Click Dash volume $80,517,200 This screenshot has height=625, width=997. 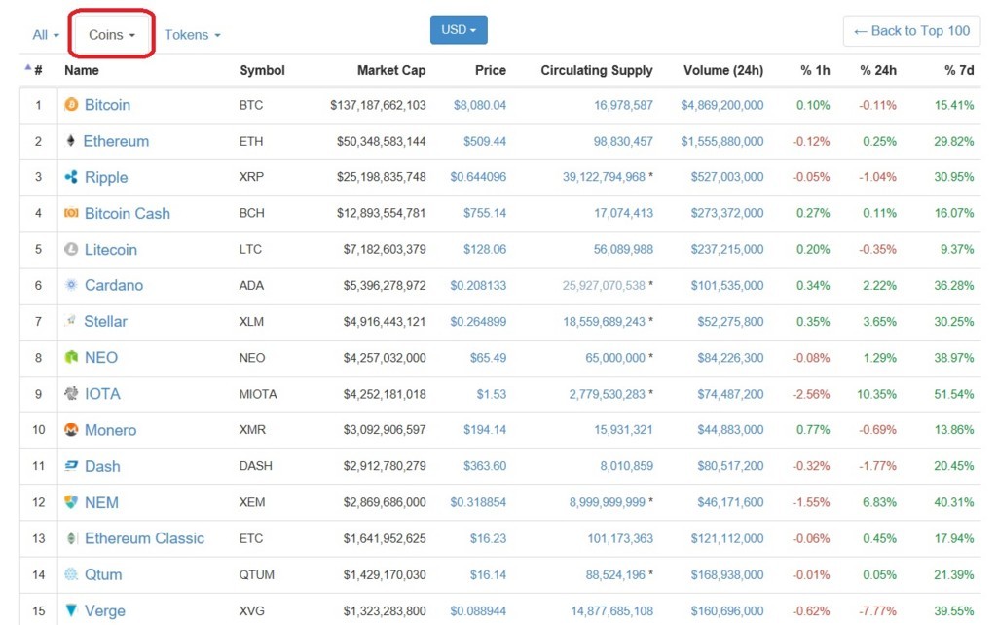730,466
